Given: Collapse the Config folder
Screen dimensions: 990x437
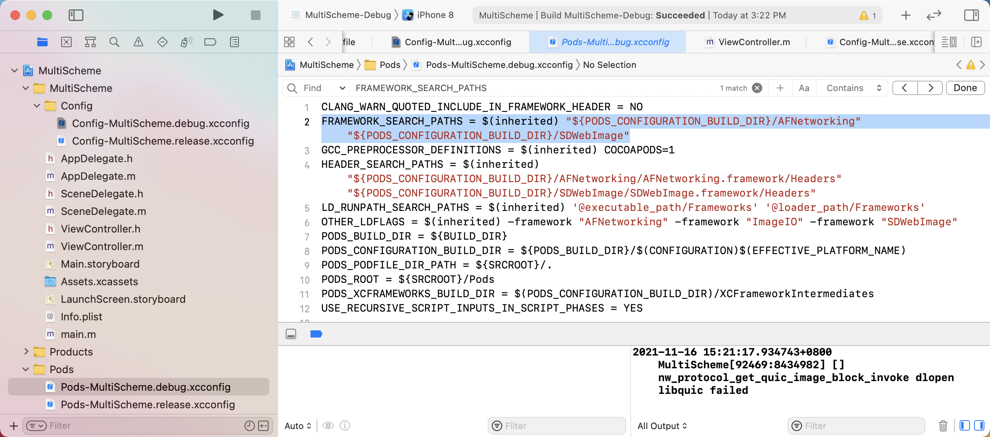Looking at the screenshot, I should coord(37,106).
